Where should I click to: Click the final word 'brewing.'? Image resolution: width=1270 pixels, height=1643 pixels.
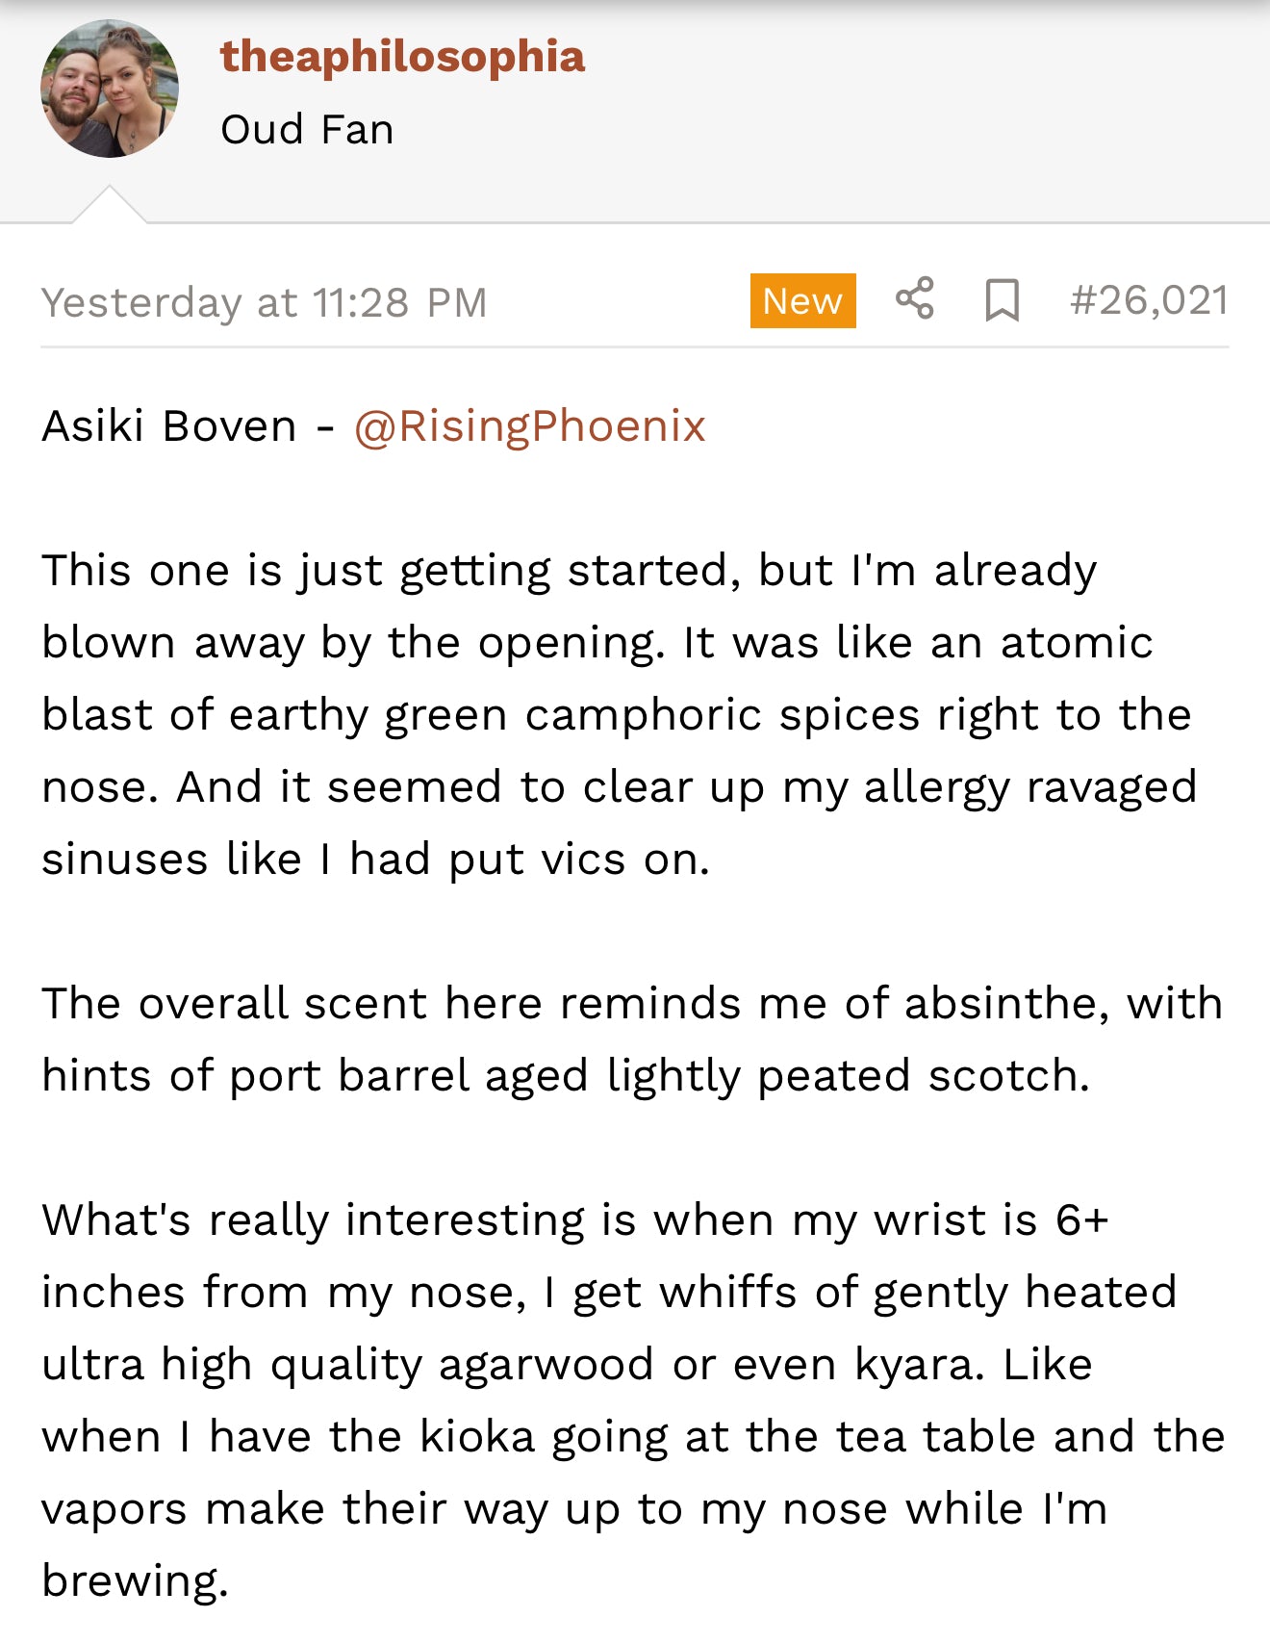(x=136, y=1580)
